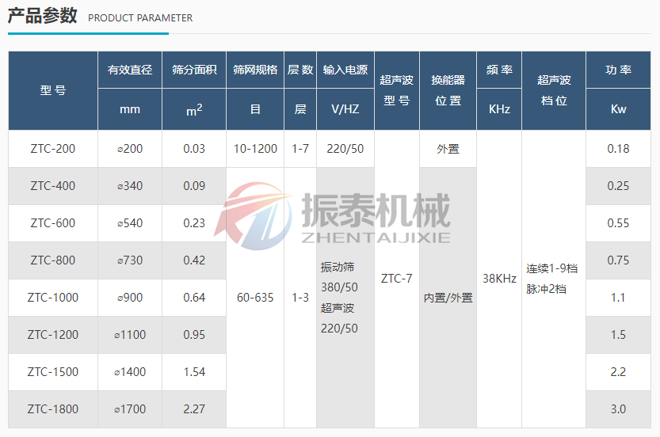
Task: Click the 内置/外置 transducer position cell
Action: (x=448, y=298)
